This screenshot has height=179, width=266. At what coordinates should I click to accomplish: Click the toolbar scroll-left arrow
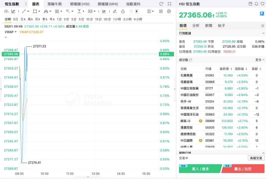[131, 11]
